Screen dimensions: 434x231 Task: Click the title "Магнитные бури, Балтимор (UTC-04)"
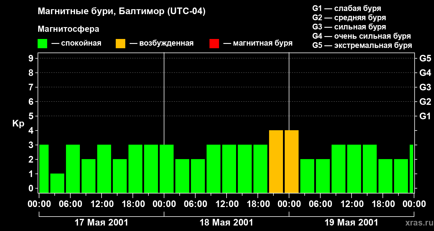coord(122,12)
